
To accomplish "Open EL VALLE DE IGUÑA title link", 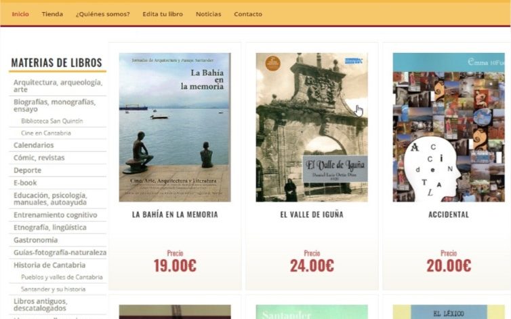I will 312,214.
